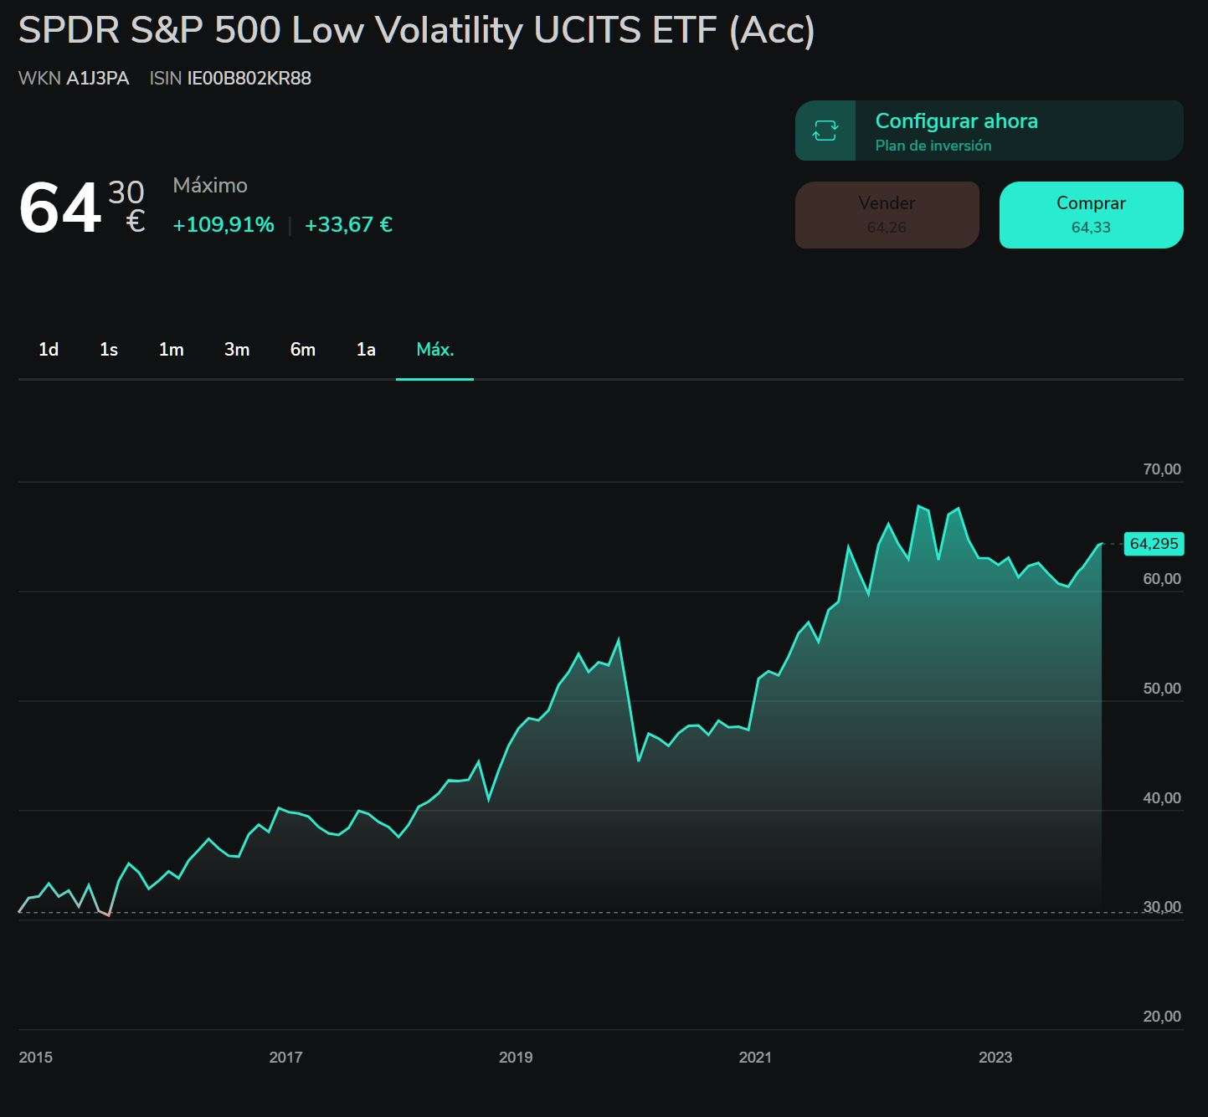Viewport: 1208px width, 1117px height.
Task: Select the Máx. timeframe
Action: pyautogui.click(x=434, y=350)
